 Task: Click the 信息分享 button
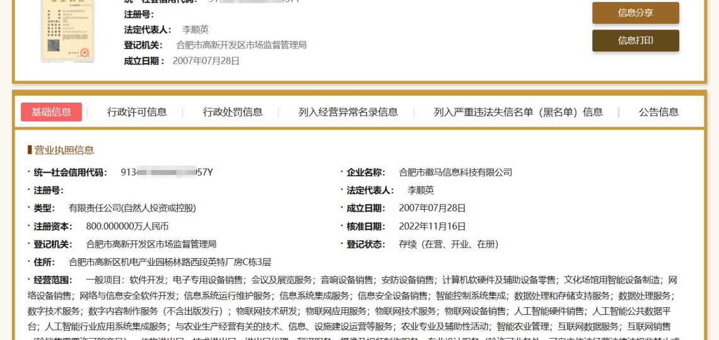click(636, 13)
